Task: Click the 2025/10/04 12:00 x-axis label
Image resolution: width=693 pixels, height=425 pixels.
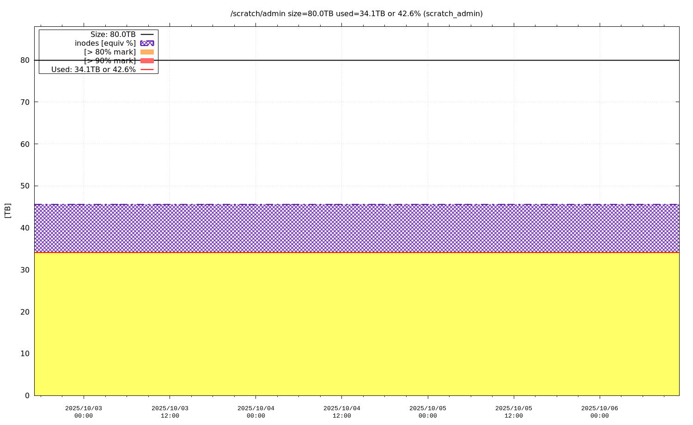Action: point(341,412)
